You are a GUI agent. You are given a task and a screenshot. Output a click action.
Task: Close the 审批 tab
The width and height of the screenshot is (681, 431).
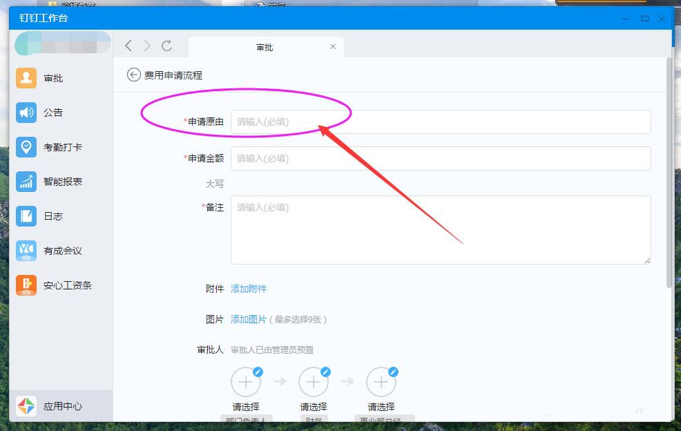coord(333,47)
